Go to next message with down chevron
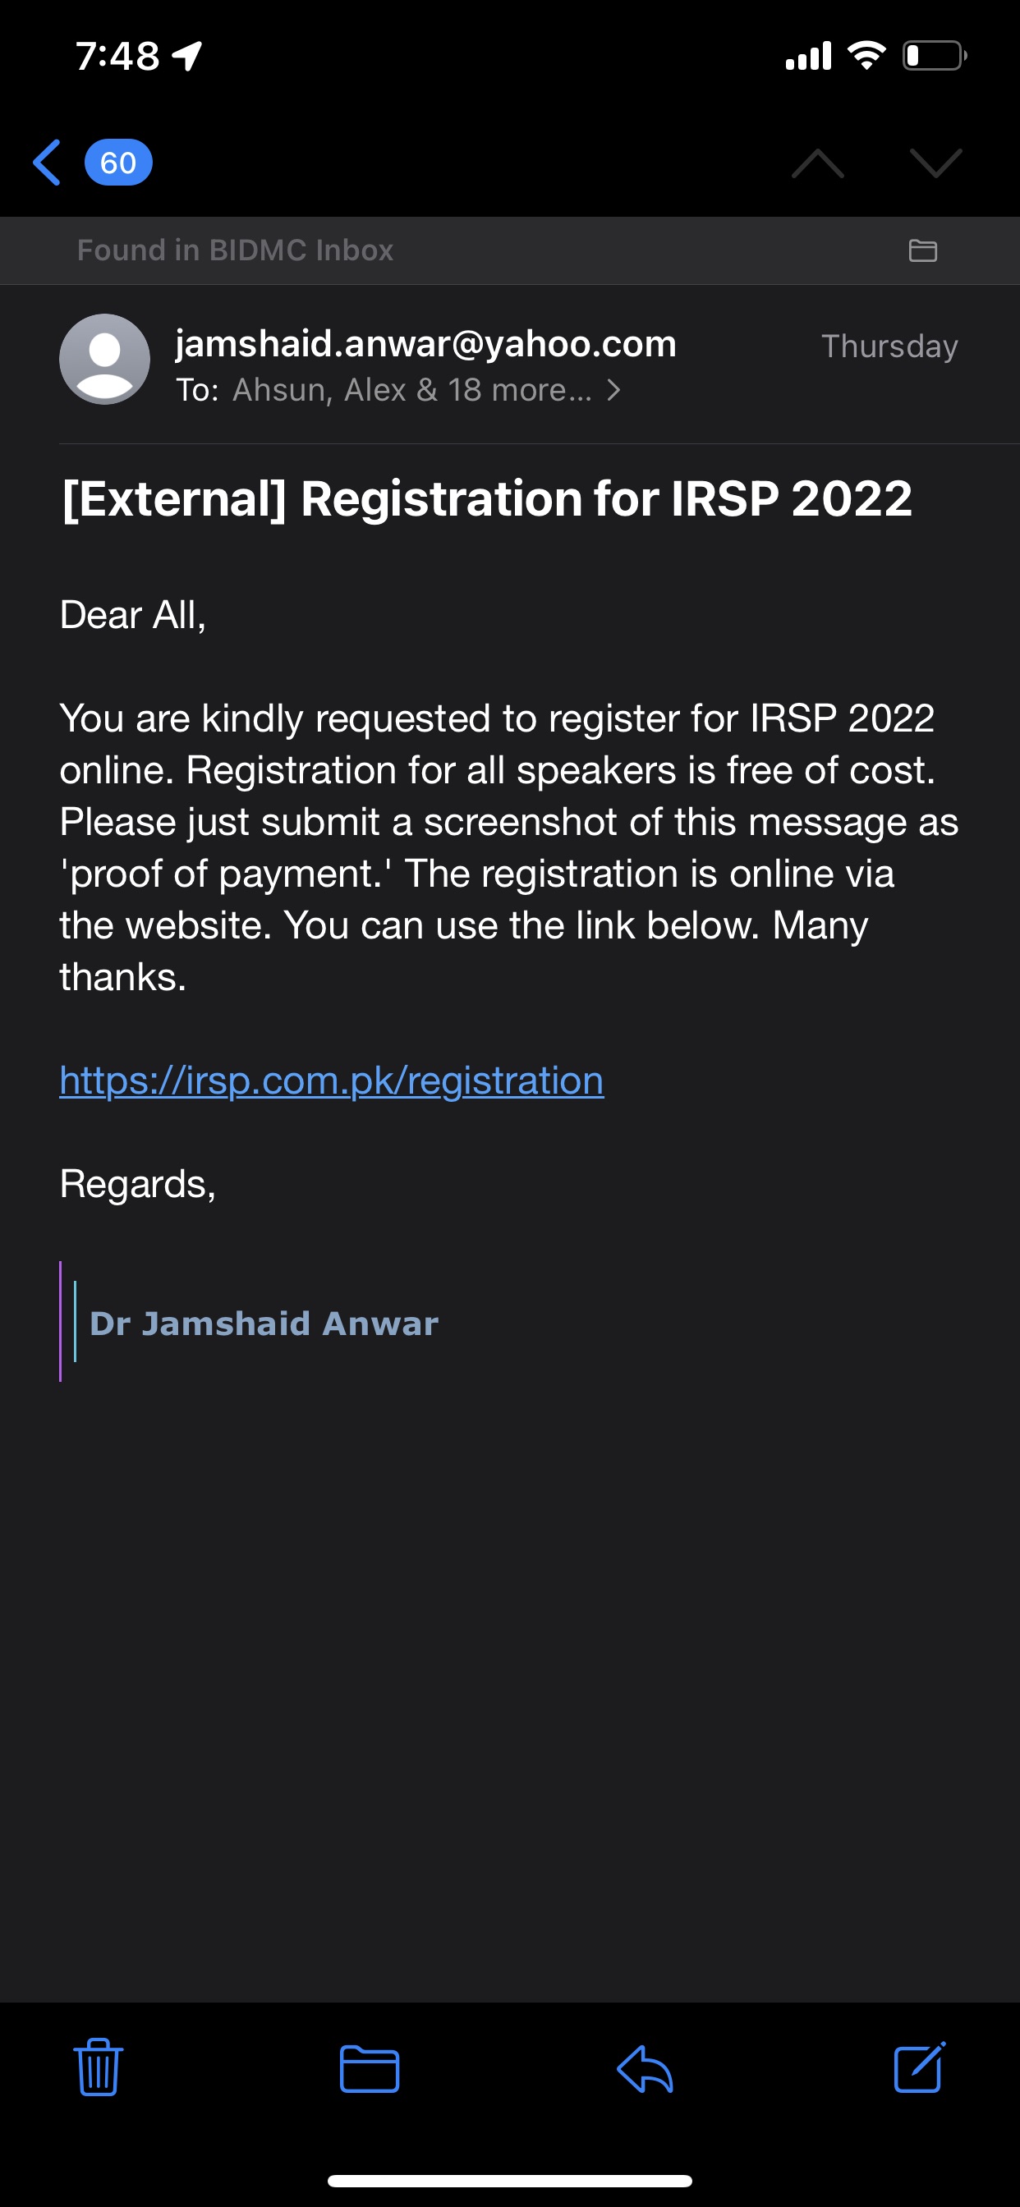This screenshot has height=2207, width=1020. tap(935, 163)
